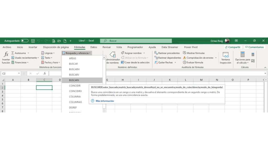This screenshot has width=268, height=150.
Task: Toggle the Autoguardado switch off
Action: pos(25,41)
